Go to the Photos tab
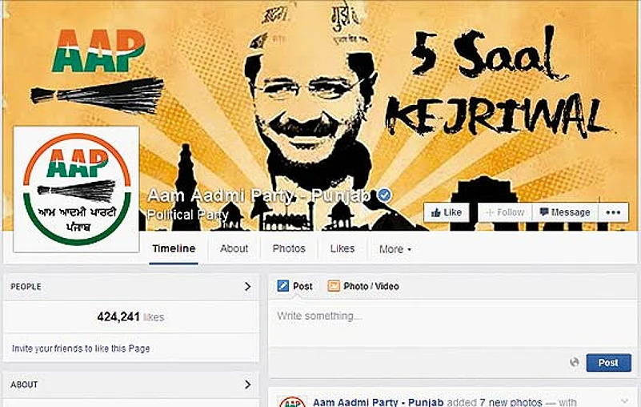Image resolution: width=641 pixels, height=407 pixels. click(289, 248)
